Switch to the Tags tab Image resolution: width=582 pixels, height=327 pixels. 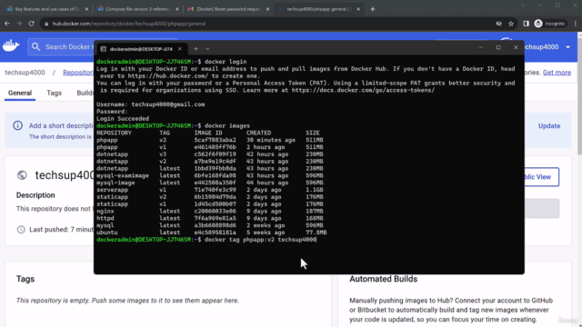click(x=54, y=93)
